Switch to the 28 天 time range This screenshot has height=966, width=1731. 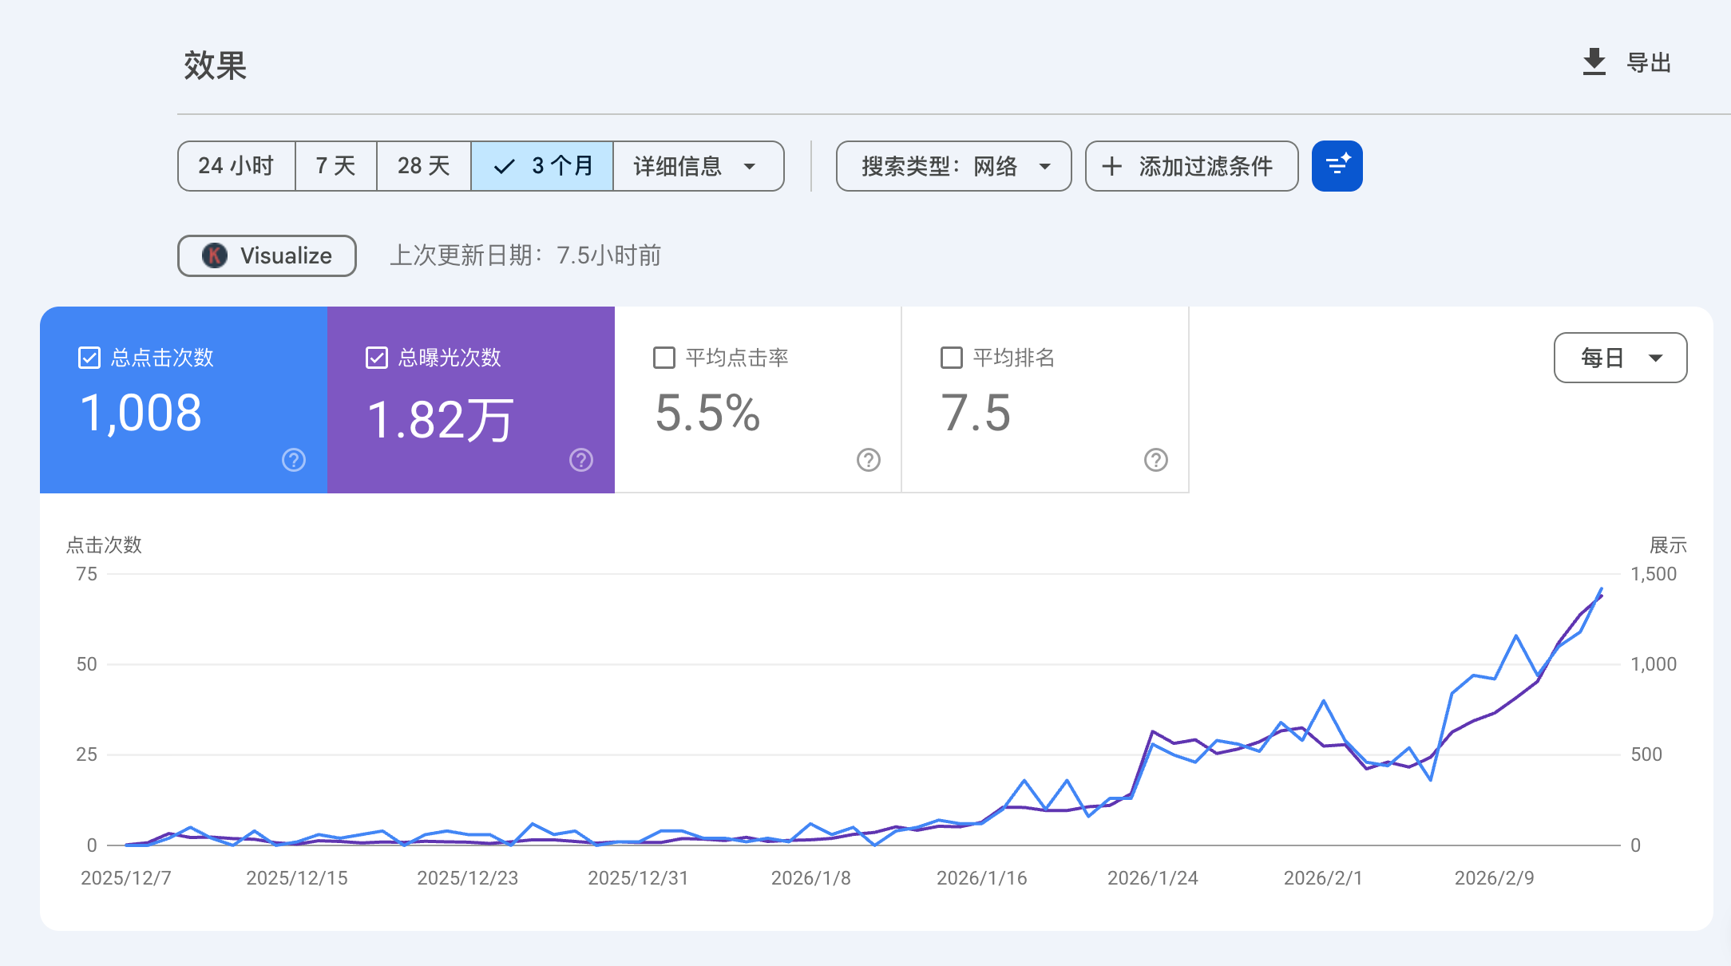(423, 166)
